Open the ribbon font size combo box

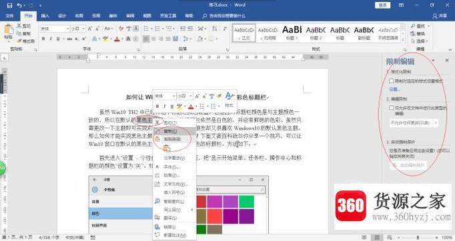point(78,29)
